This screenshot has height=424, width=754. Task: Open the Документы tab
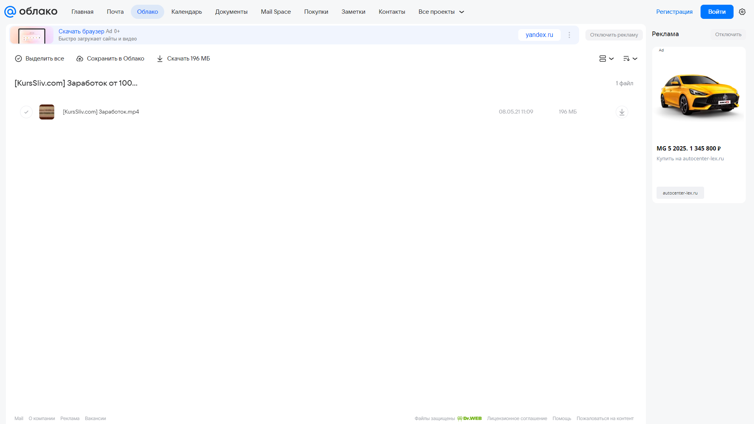pos(231,12)
